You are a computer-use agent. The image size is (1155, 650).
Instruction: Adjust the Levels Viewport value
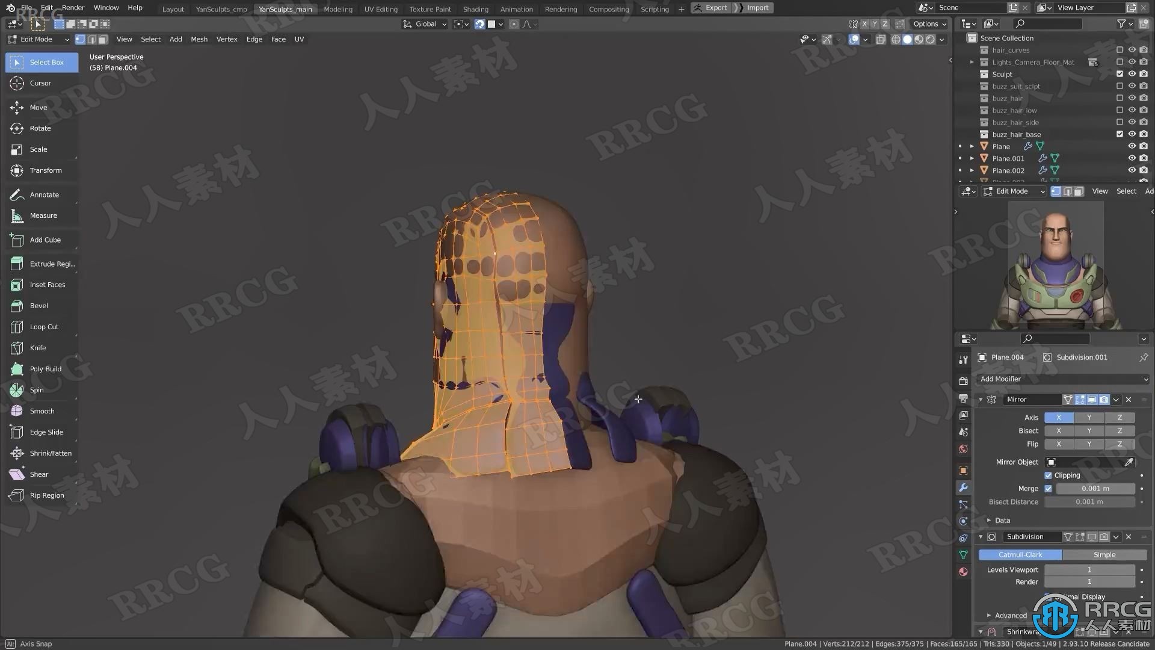(x=1089, y=570)
